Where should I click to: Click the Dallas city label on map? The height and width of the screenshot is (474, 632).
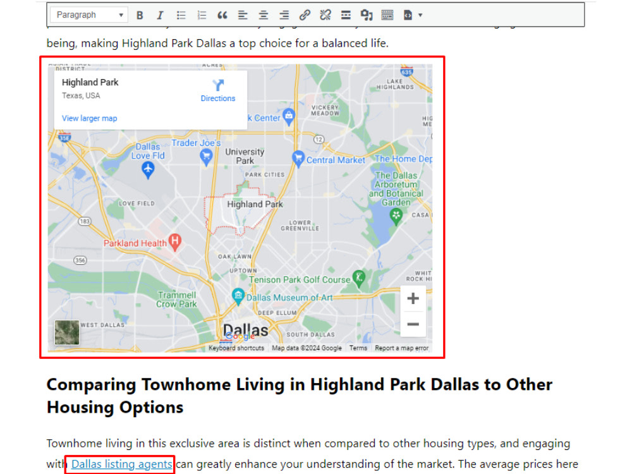[x=245, y=331]
